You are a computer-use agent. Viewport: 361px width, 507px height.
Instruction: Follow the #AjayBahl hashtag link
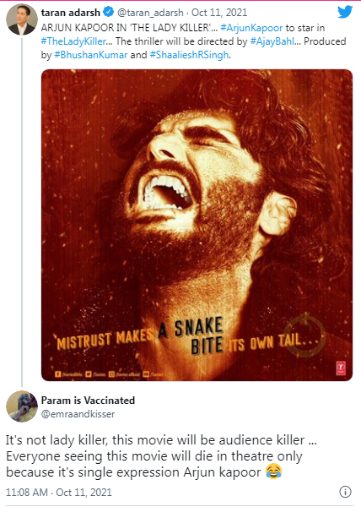coord(272,41)
